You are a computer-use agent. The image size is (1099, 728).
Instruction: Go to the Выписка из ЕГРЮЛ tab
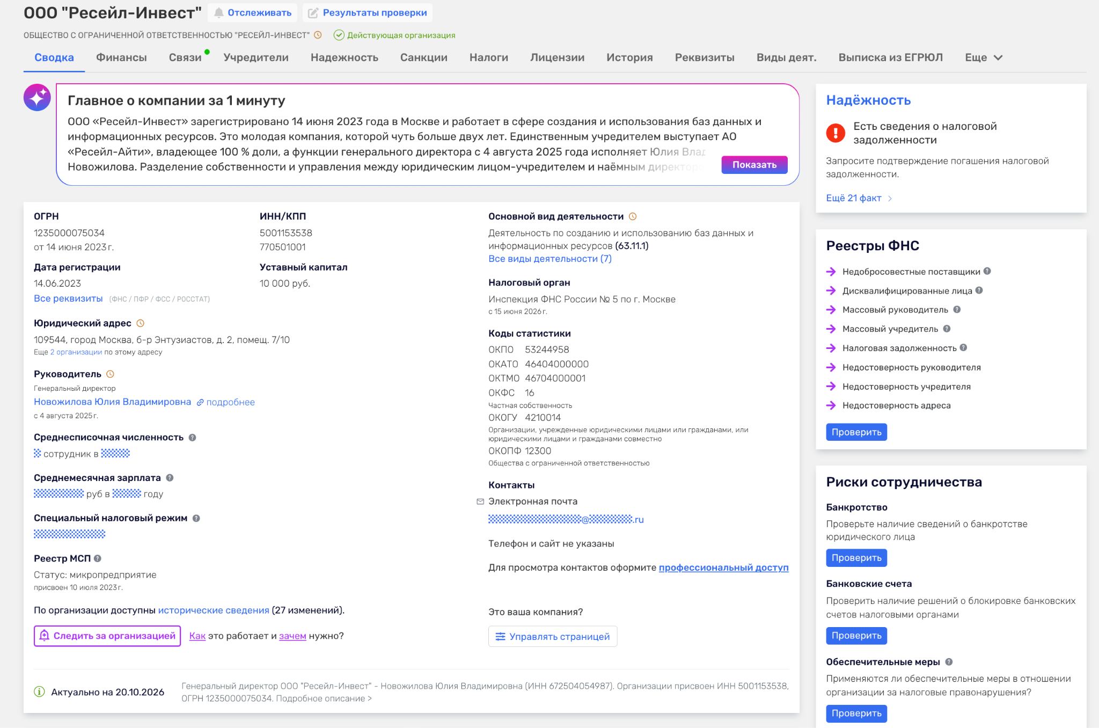click(x=890, y=57)
